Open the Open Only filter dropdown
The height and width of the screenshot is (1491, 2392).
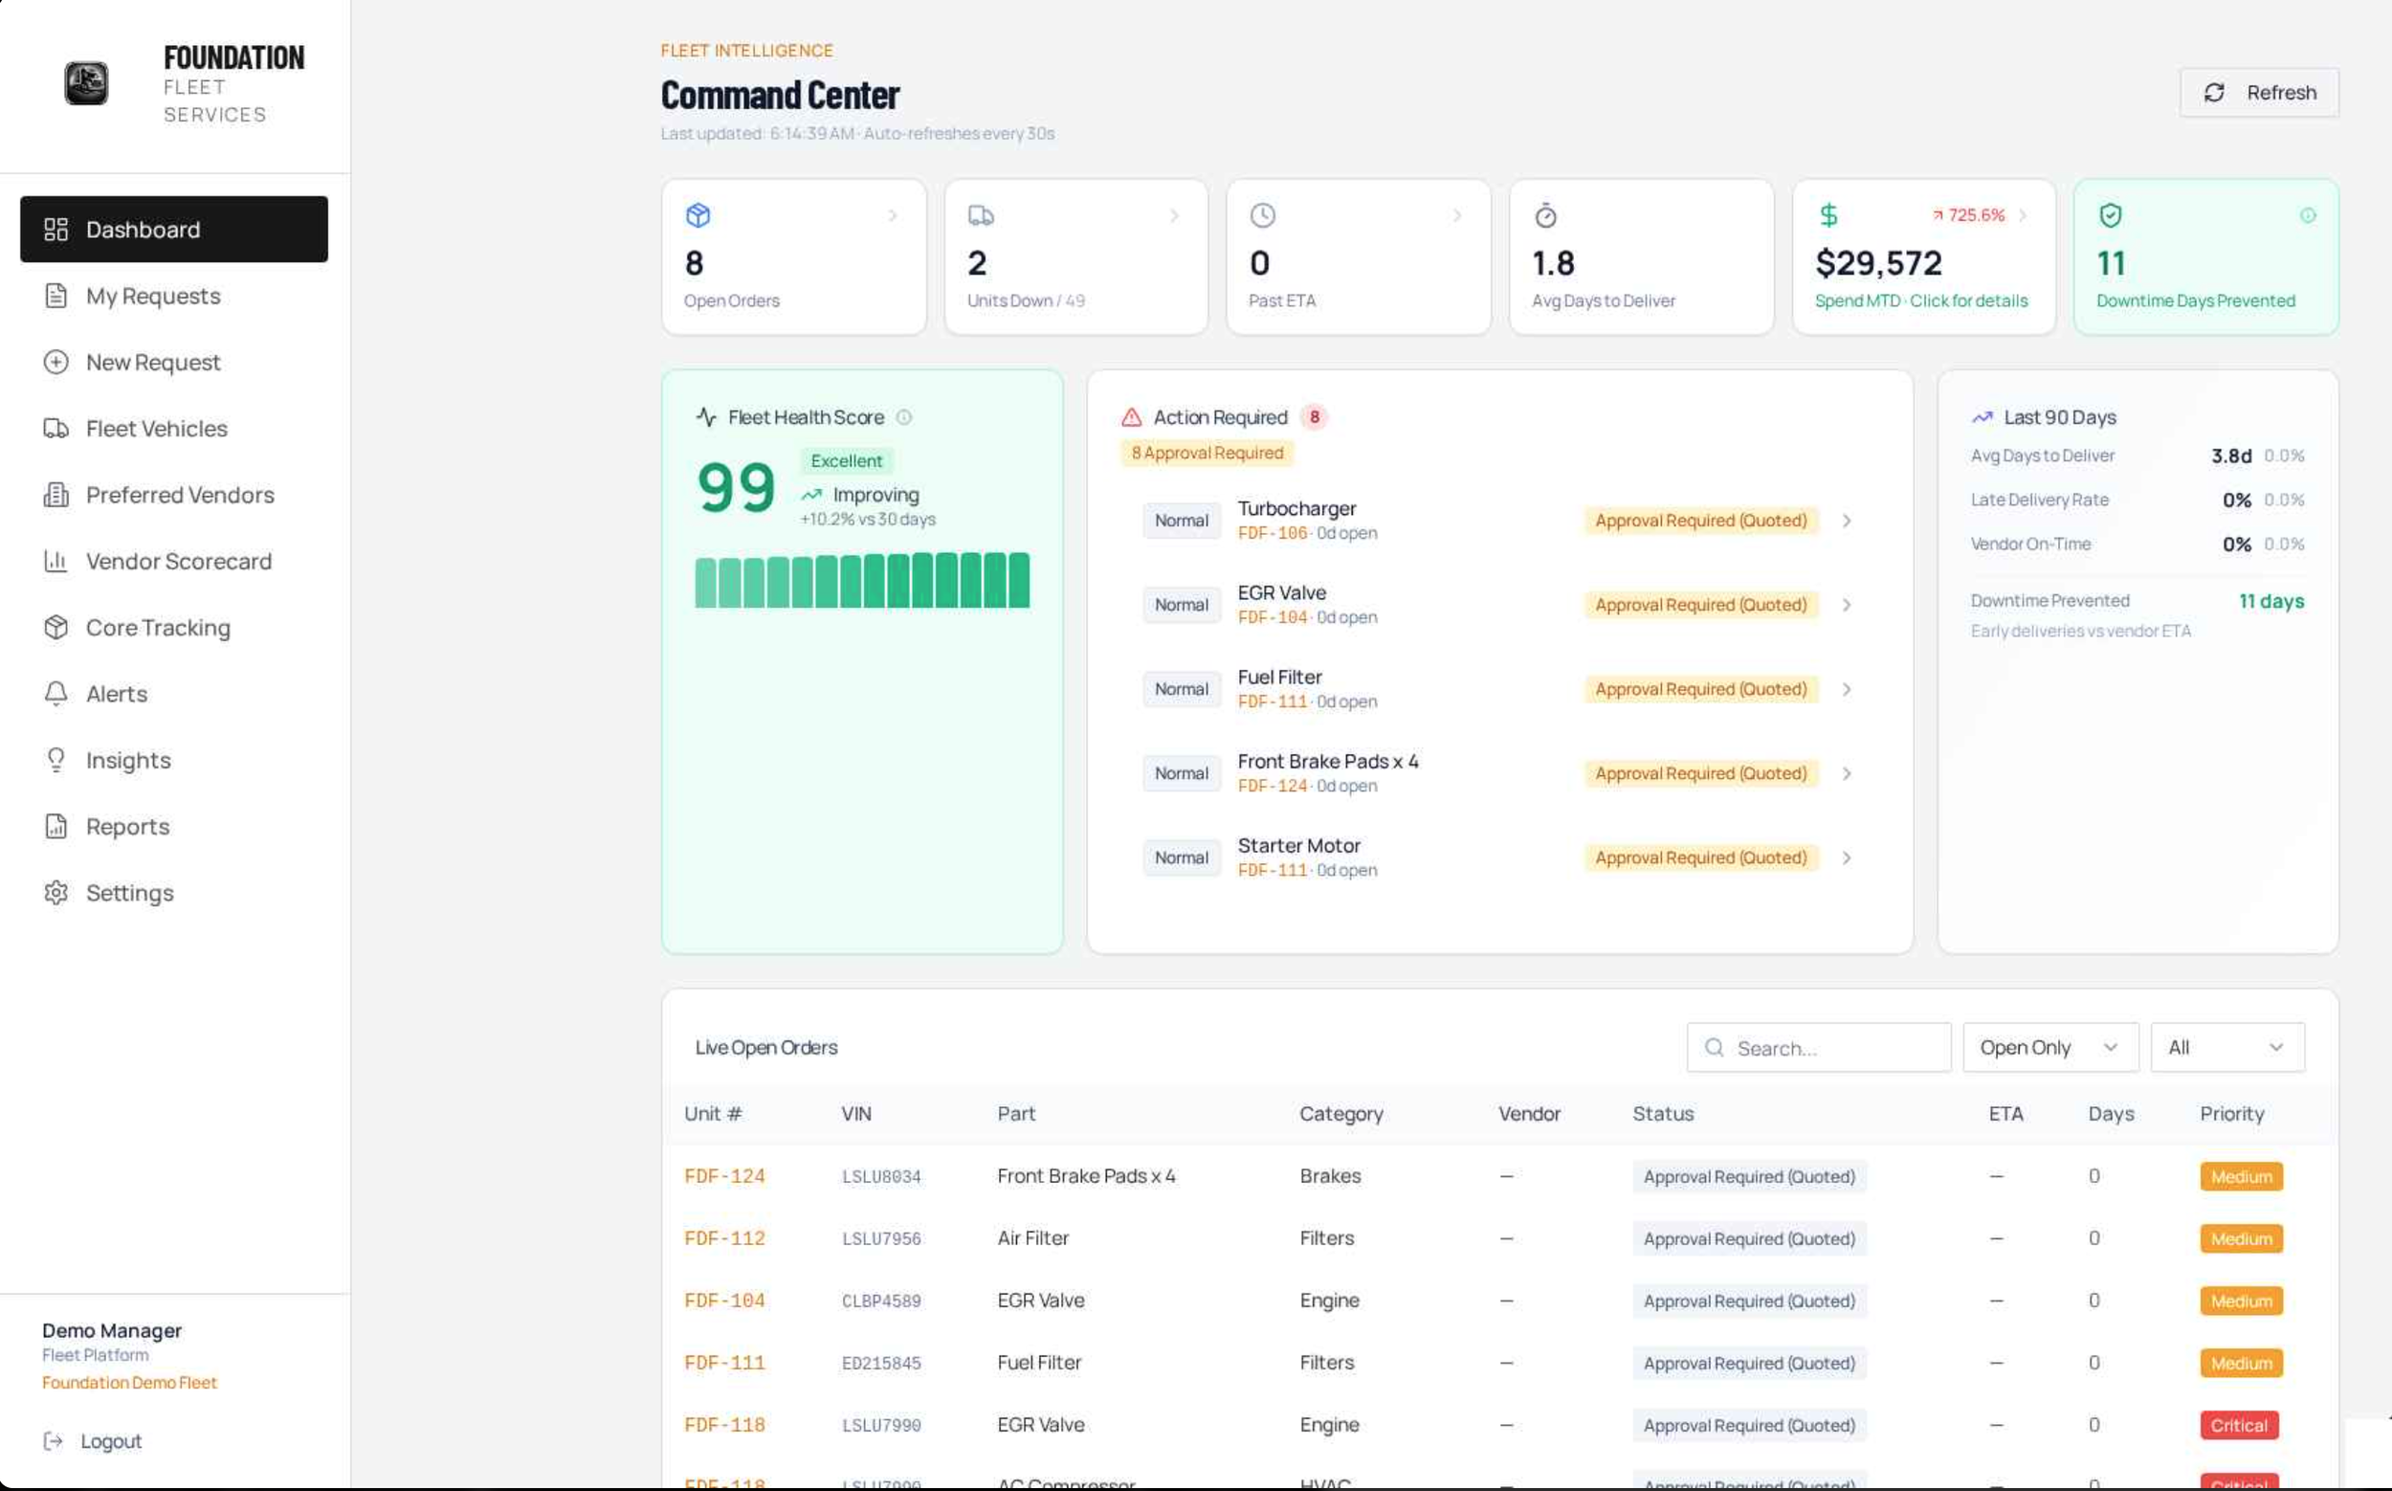2049,1047
